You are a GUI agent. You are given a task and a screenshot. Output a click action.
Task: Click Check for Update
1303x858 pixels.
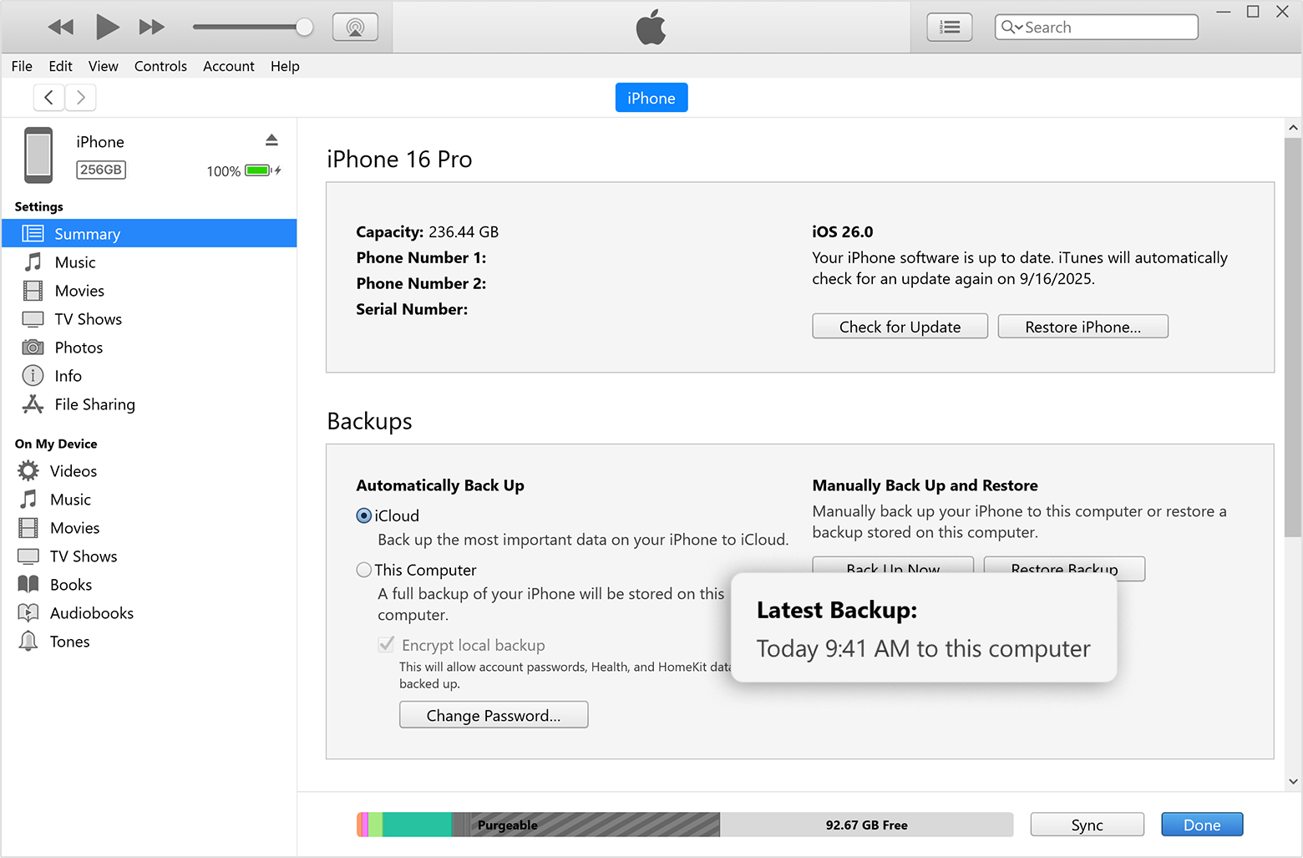tap(900, 326)
